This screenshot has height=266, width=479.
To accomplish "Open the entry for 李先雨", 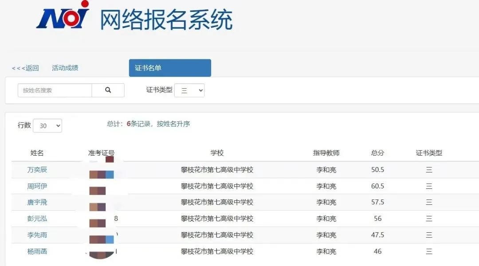I will (x=37, y=235).
